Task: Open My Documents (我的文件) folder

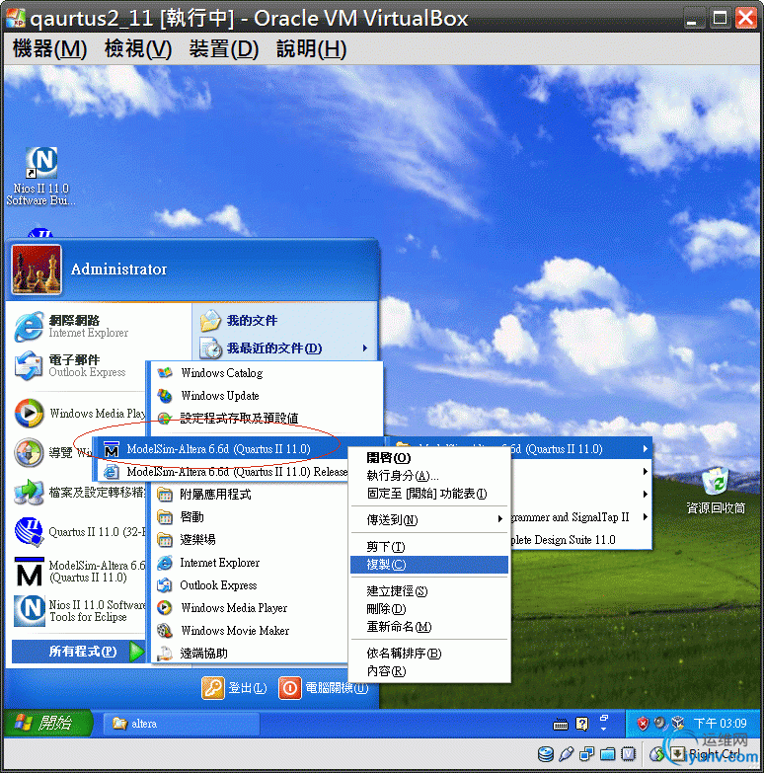Action: [x=239, y=321]
